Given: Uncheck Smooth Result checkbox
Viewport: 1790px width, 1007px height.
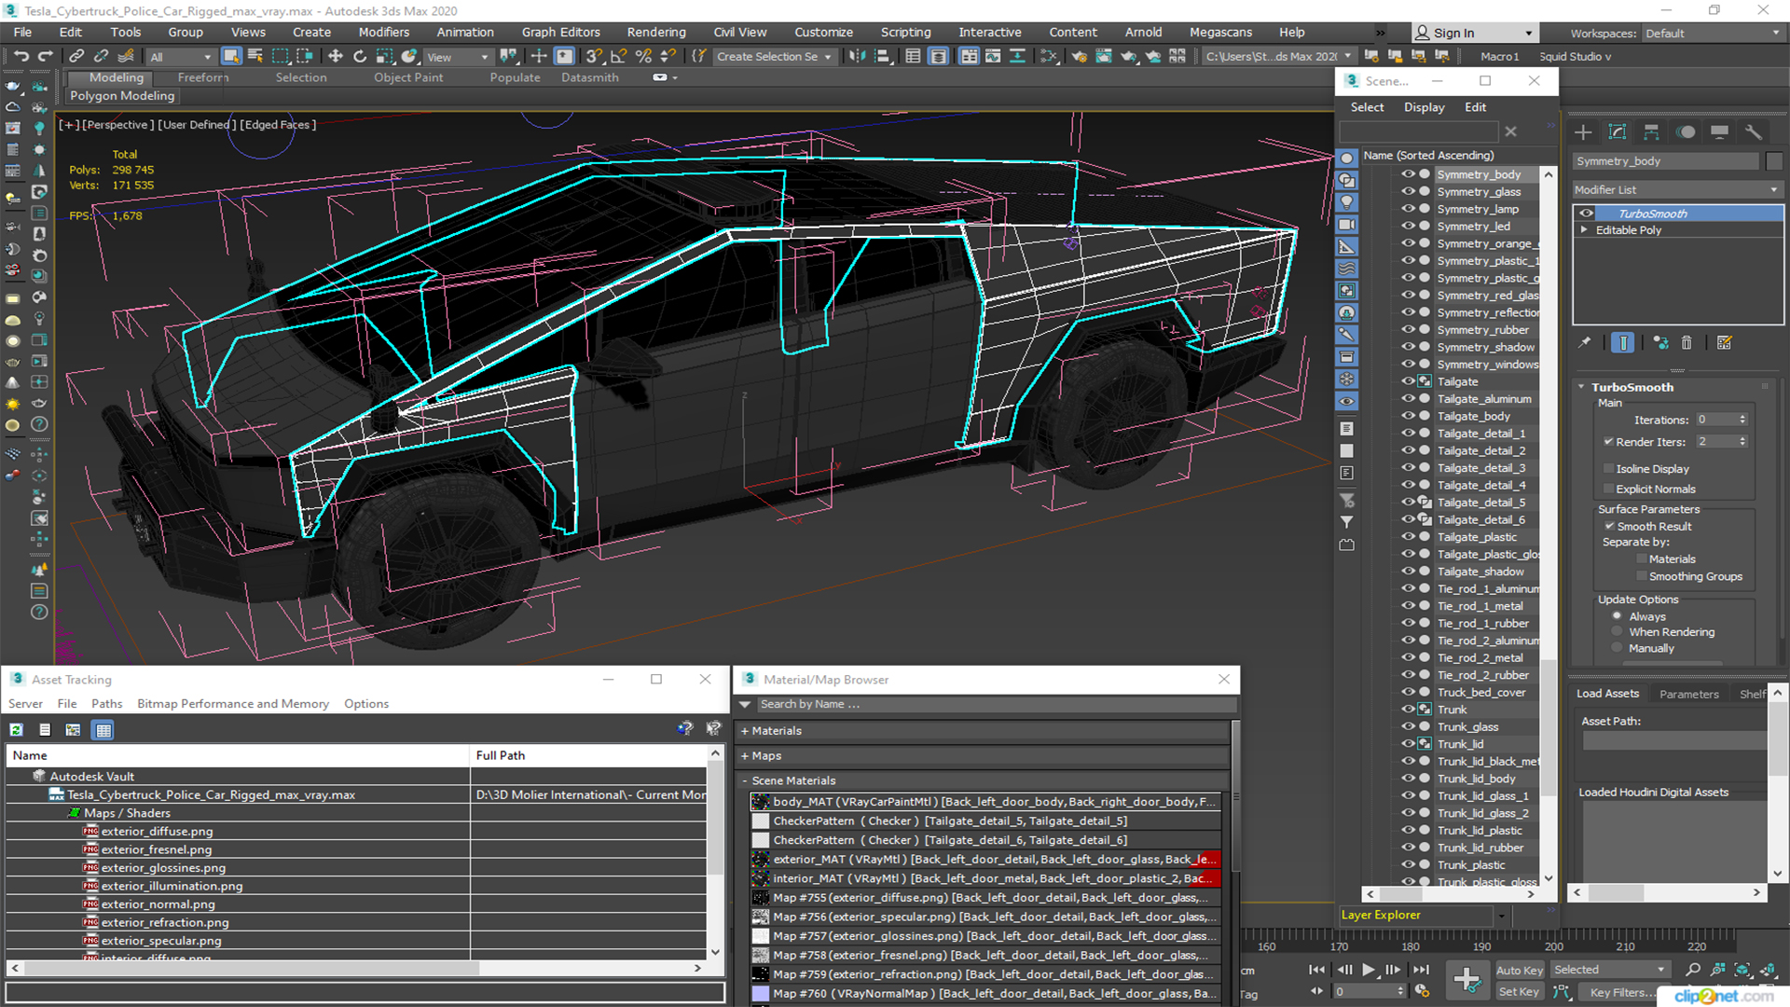Looking at the screenshot, I should (1609, 526).
